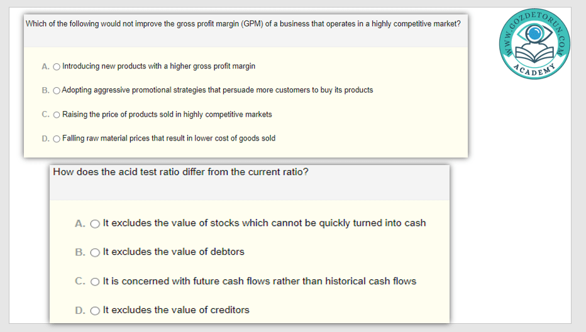
Task: Click the "Adopting aggressive promotional strategies" answer text
Action: click(x=218, y=90)
